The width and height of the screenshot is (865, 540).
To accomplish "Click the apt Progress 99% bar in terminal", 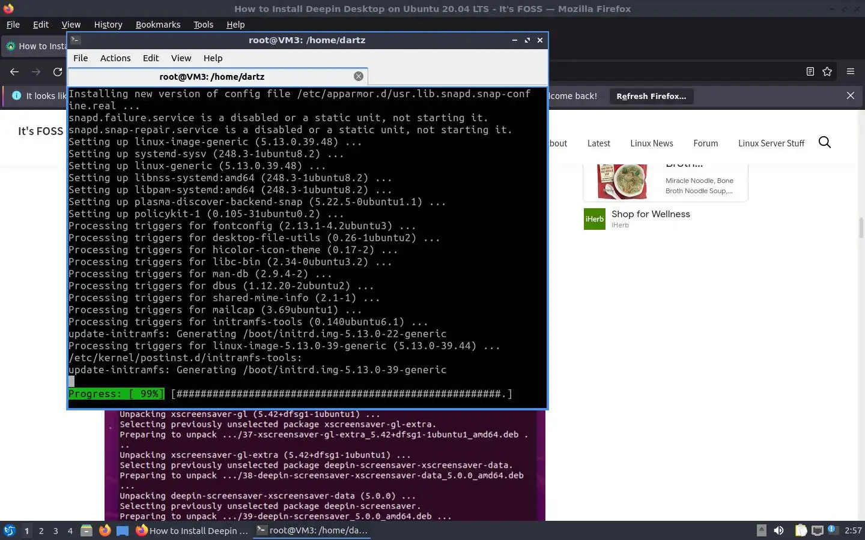I will tap(291, 394).
